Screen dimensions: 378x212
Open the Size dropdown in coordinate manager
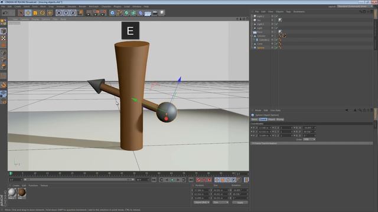point(220,203)
